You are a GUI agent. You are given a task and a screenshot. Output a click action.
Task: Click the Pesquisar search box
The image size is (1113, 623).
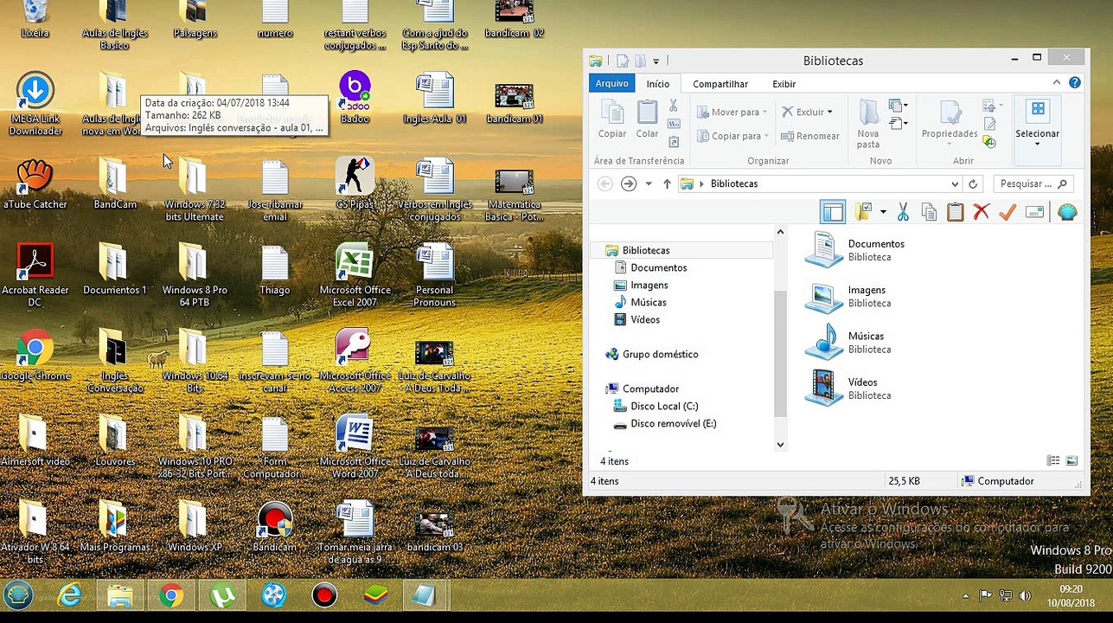click(x=1033, y=183)
